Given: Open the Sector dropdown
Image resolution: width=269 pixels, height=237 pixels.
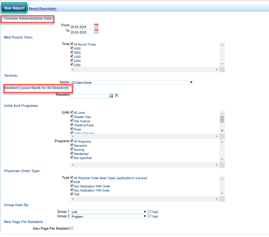Looking at the screenshot, I should 132,82.
